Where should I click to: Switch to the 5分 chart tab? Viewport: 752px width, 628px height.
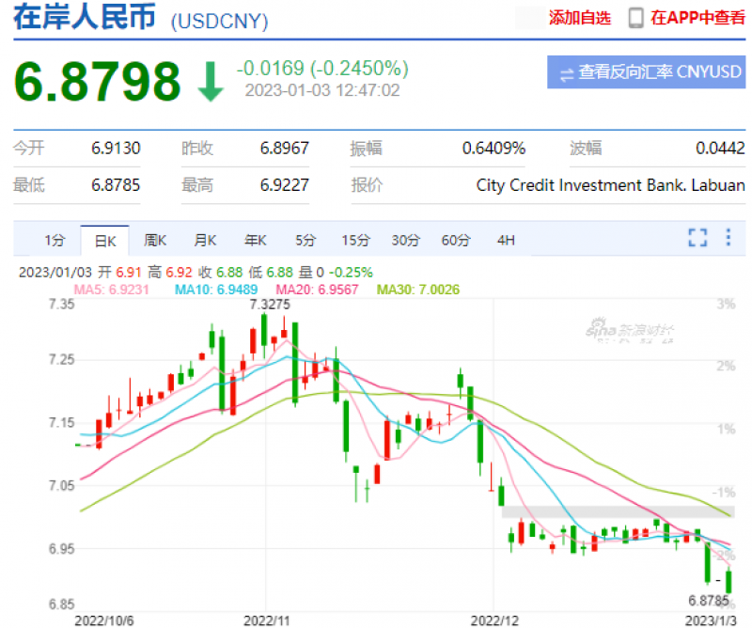(x=305, y=240)
